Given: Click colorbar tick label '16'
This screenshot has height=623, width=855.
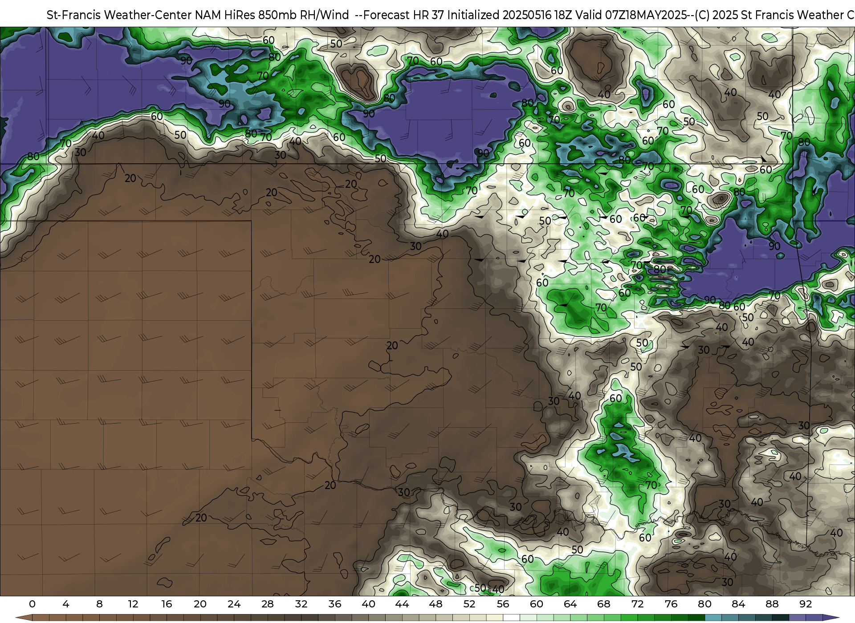Looking at the screenshot, I should pos(167,604).
